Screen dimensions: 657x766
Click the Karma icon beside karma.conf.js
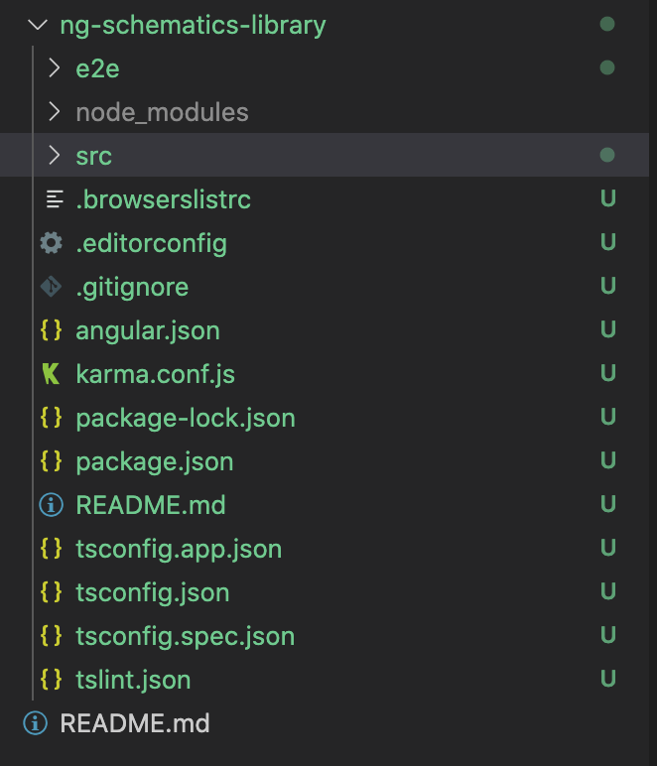(51, 374)
